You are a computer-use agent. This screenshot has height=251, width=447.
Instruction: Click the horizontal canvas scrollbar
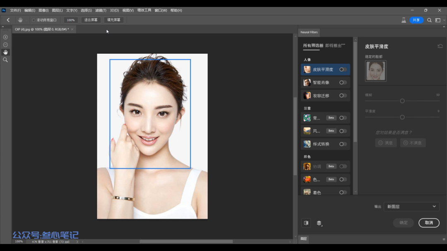click(186, 242)
